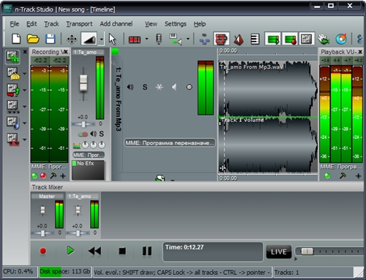Image resolution: width=366 pixels, height=280 pixels.
Task: Select the volume envelope draw tool
Action: pos(89,39)
